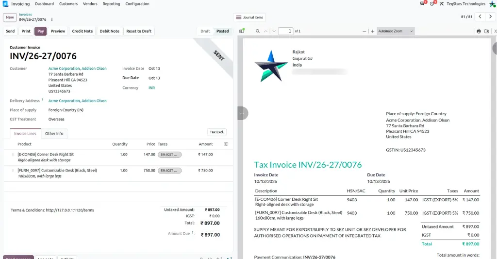Screen dimensions: 497x259
Task: Switch to the Invoice Lines tab
Action: (x=25, y=134)
